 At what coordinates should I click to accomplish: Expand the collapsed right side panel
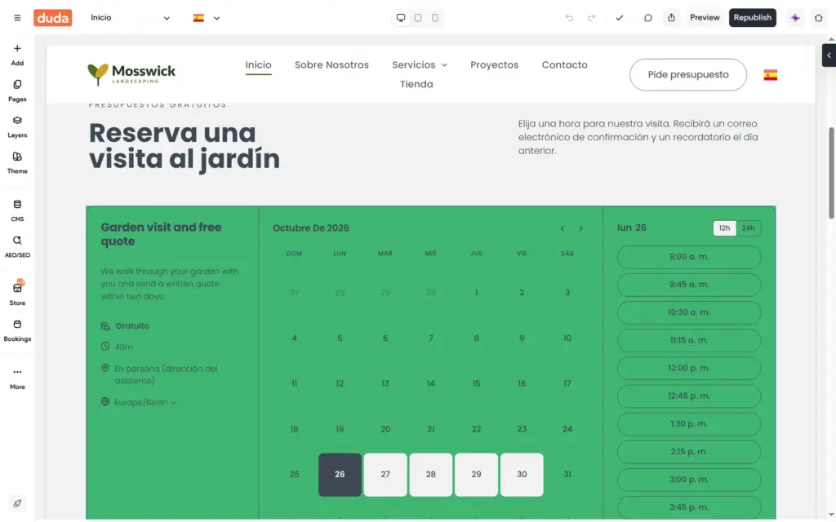click(x=829, y=55)
